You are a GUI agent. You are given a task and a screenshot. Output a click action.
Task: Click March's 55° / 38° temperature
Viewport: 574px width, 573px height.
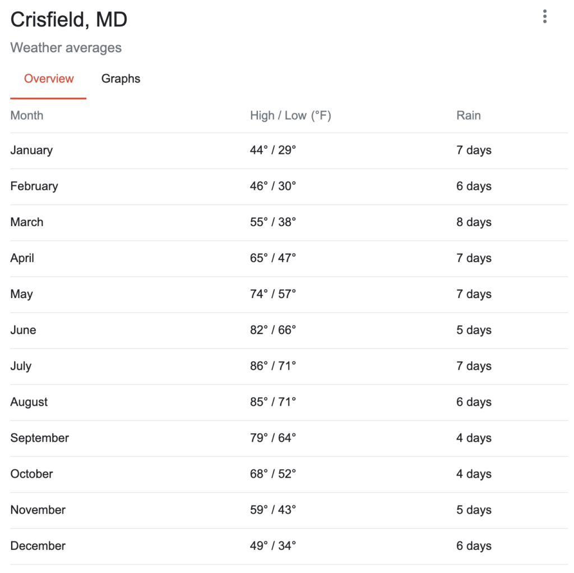[273, 222]
